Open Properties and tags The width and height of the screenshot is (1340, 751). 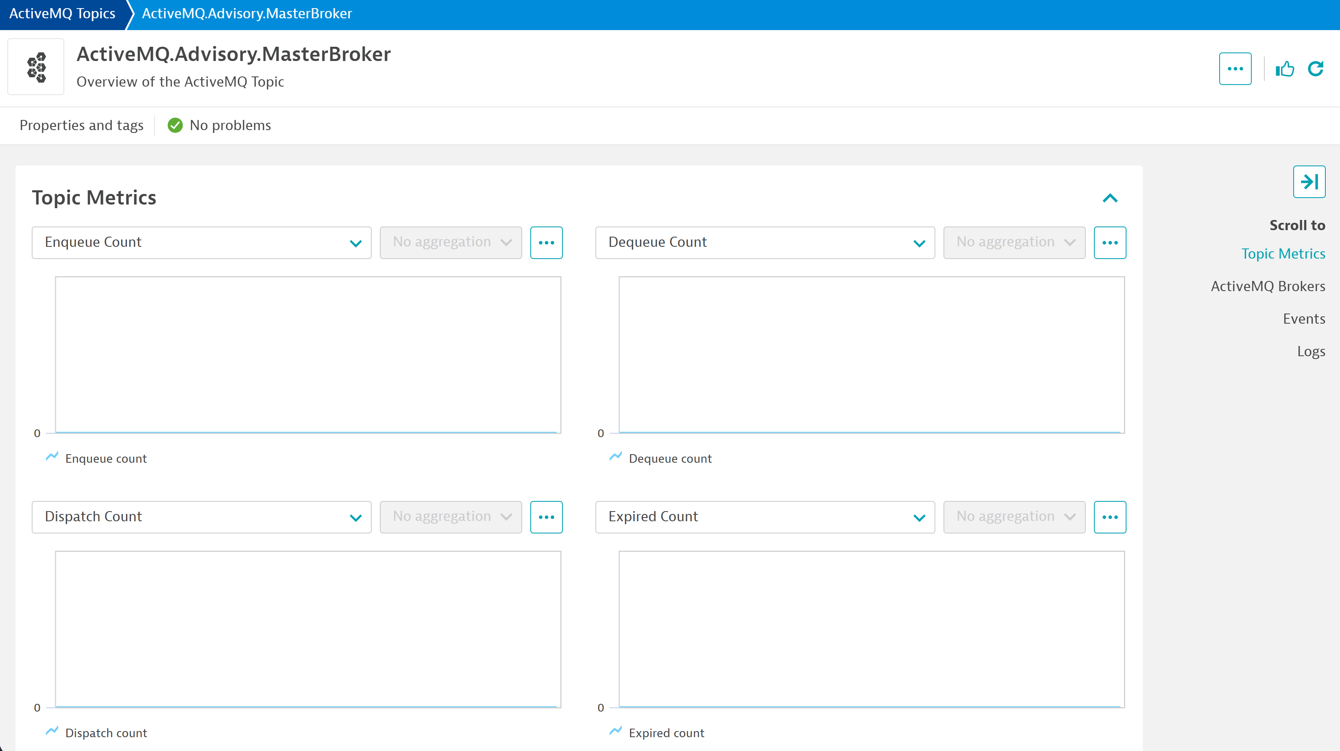tap(81, 125)
